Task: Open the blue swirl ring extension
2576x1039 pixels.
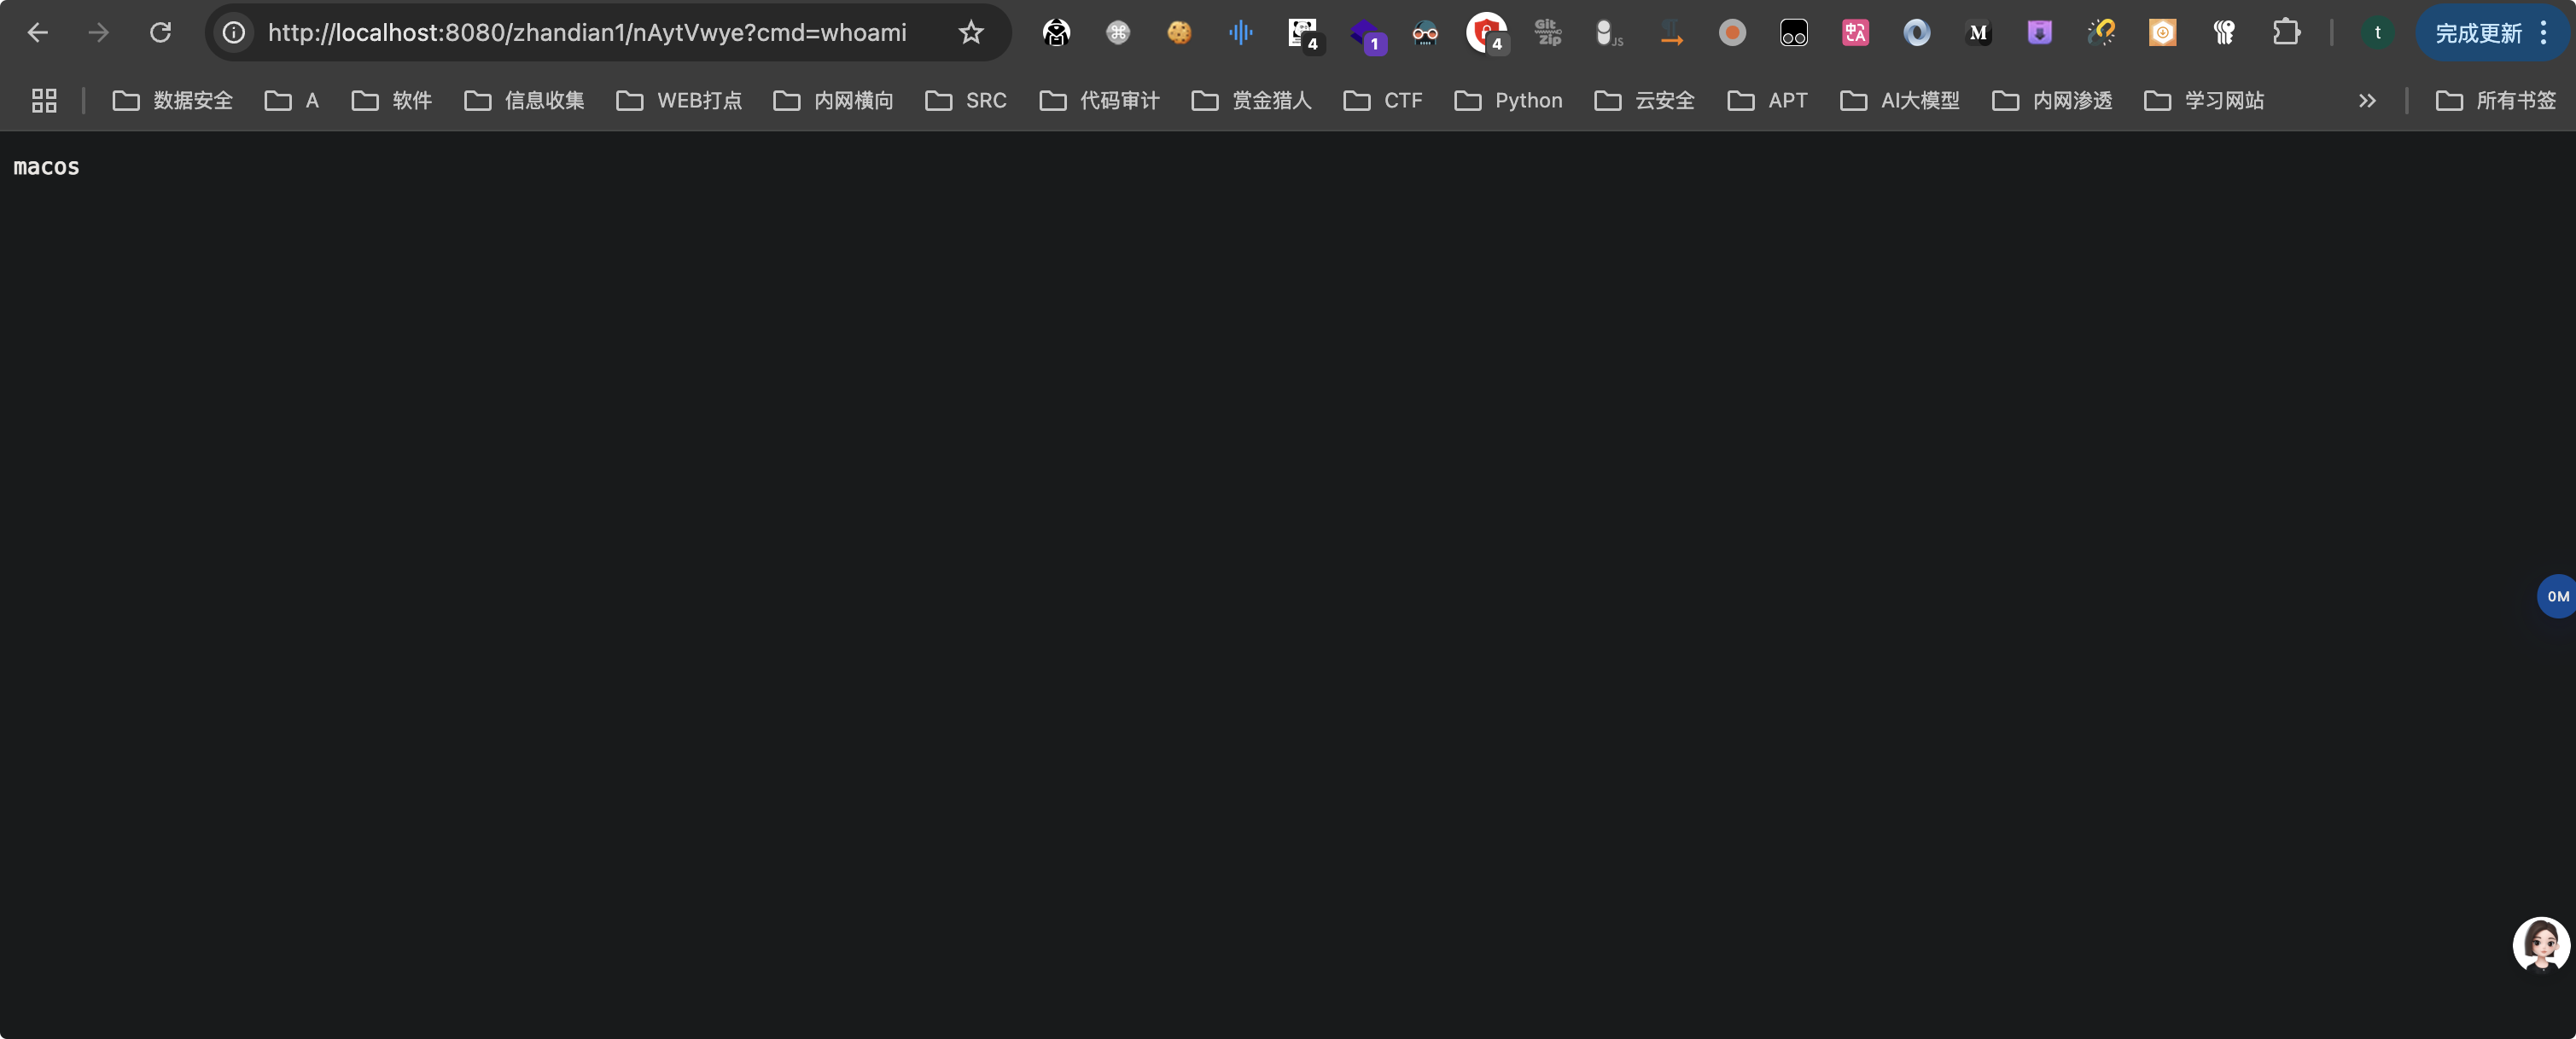Action: click(x=1917, y=33)
